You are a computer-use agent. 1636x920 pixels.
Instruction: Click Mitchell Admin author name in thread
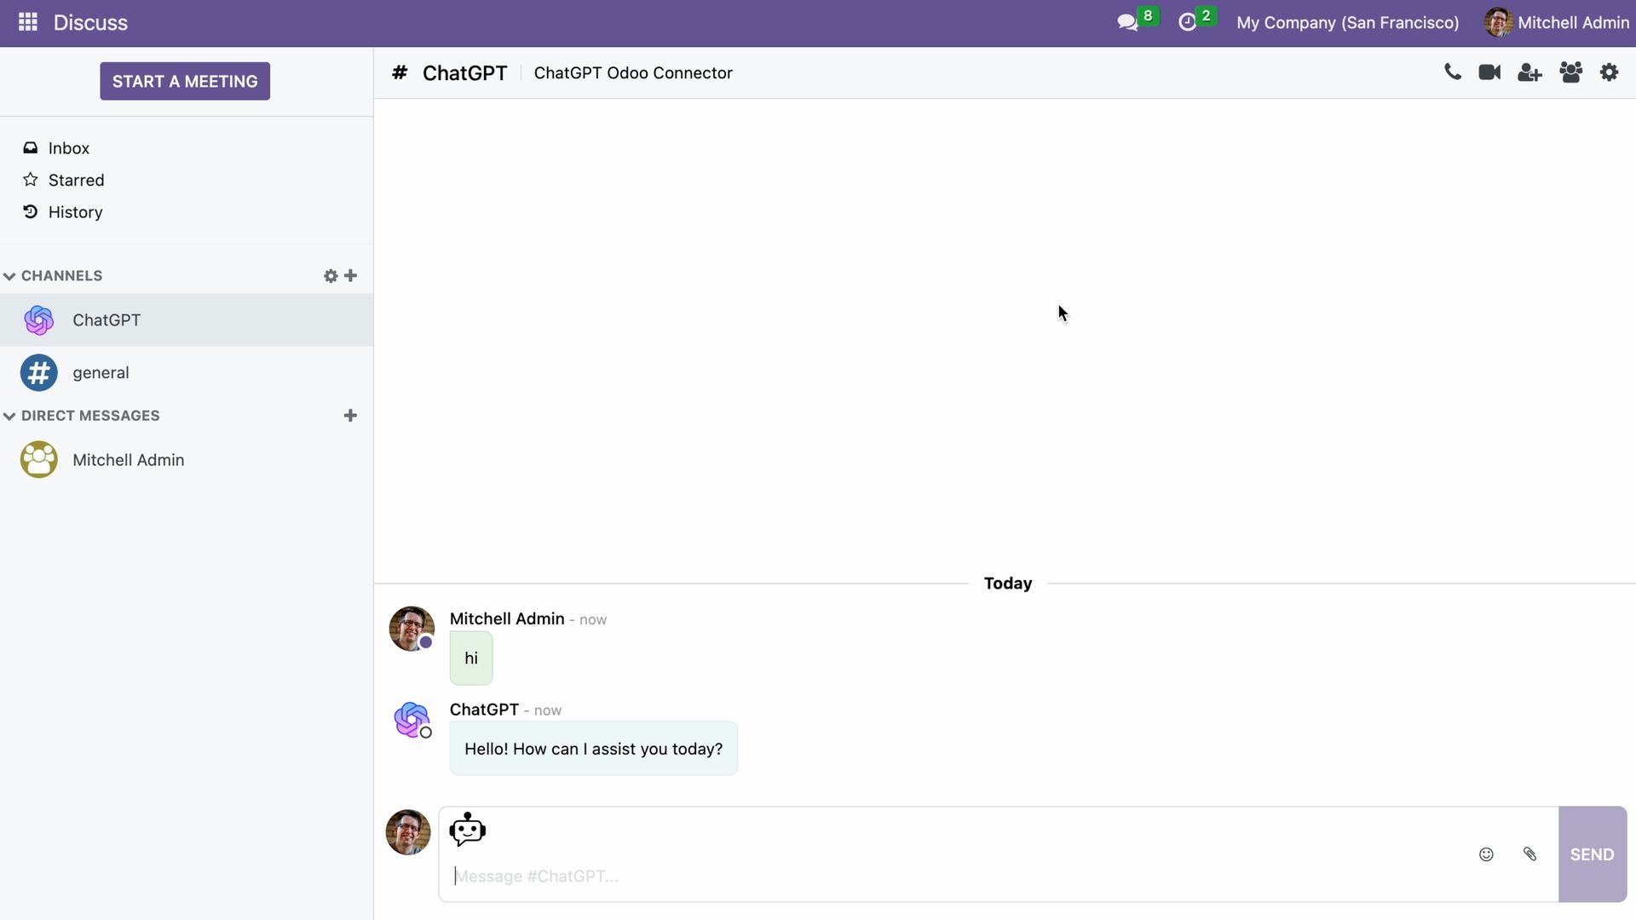pyautogui.click(x=507, y=618)
